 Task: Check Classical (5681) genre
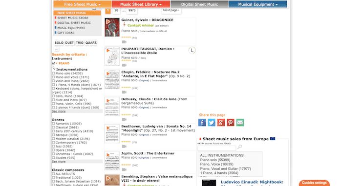tap(53, 128)
